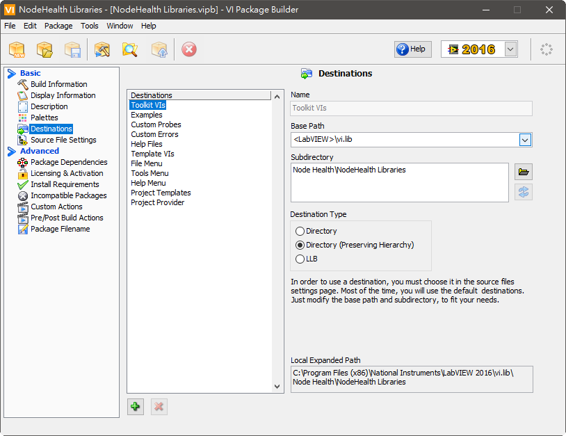Select Help Files destination
Screen dimensions: 566x436
[147, 144]
